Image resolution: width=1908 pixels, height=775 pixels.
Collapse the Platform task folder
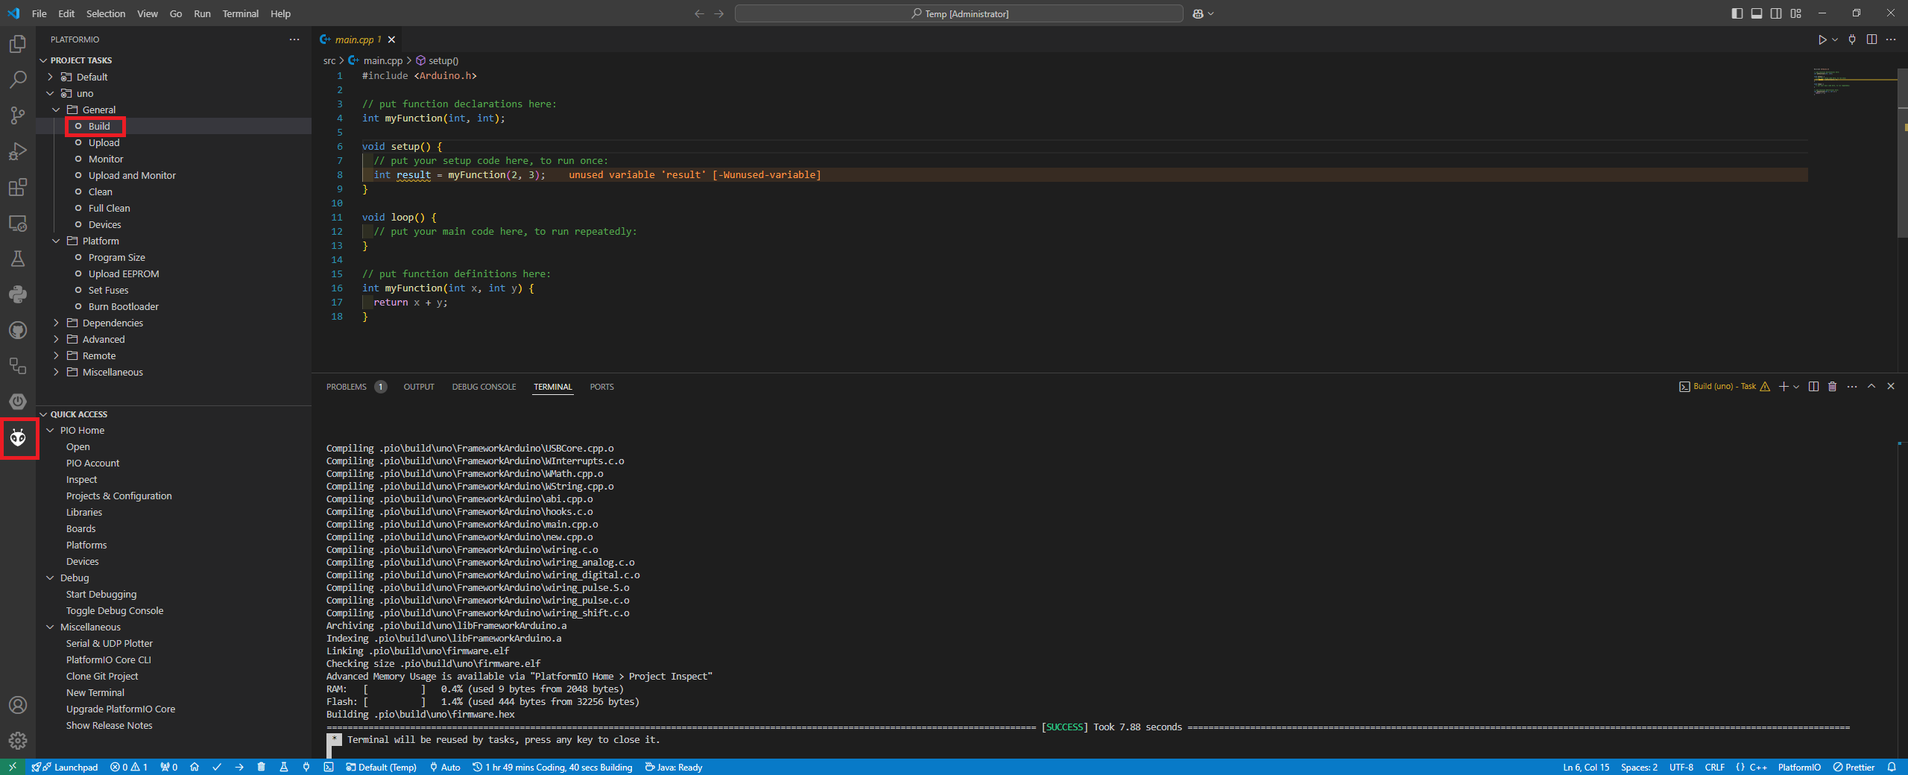[56, 241]
